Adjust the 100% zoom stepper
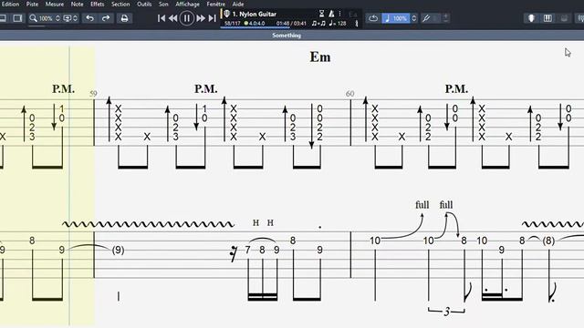Viewport: 584px width, 328px height. [x=57, y=18]
